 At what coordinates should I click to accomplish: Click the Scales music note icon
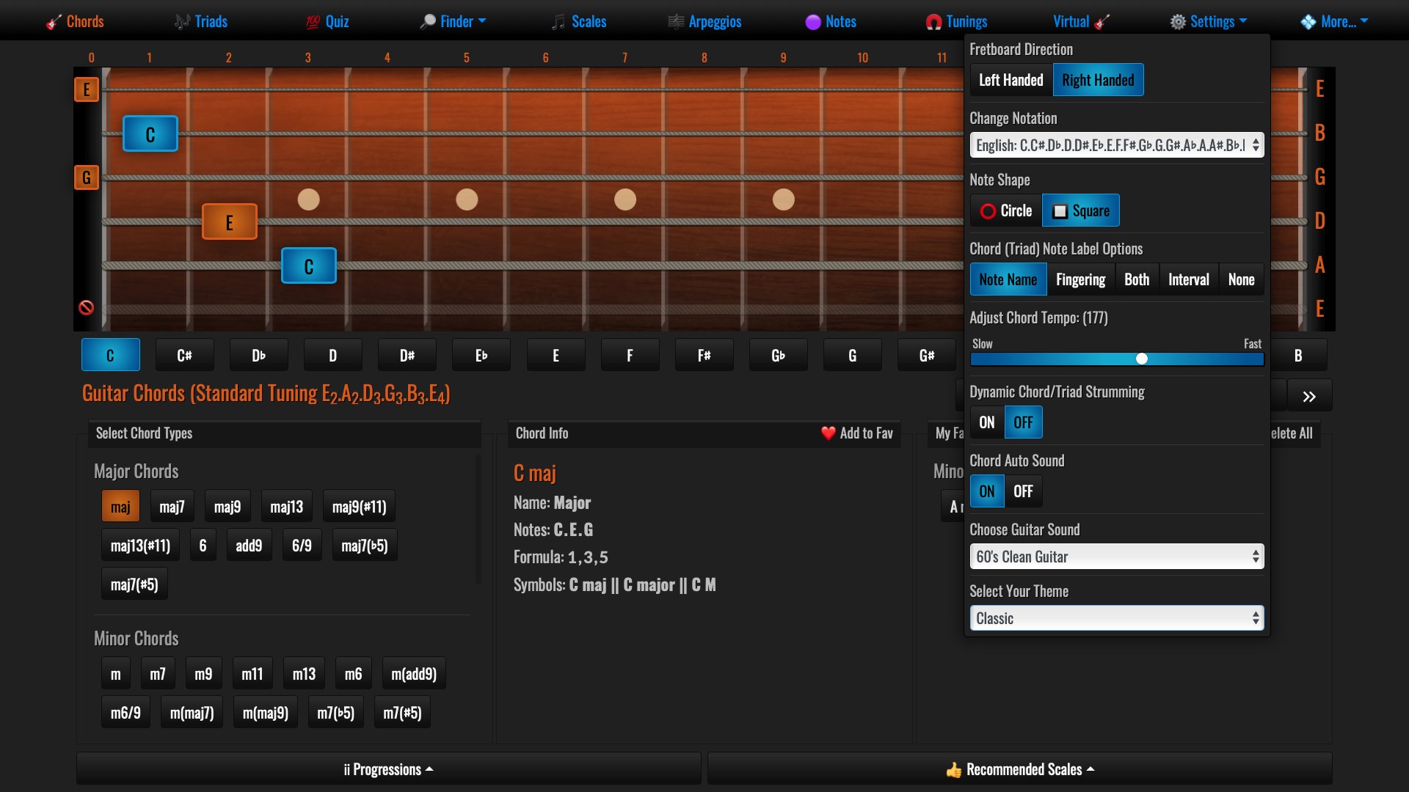[559, 22]
